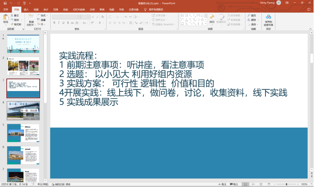Image resolution: width=314 pixels, height=187 pixels.
Task: Expand the shapes gallery More arrow
Action: point(206,24)
